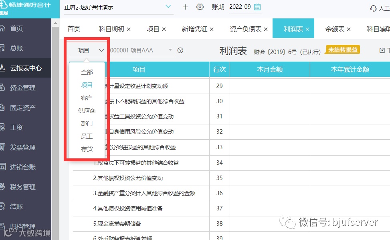The width and height of the screenshot is (390, 240).
Task: Open the settings gear icon
Action: (200, 7)
